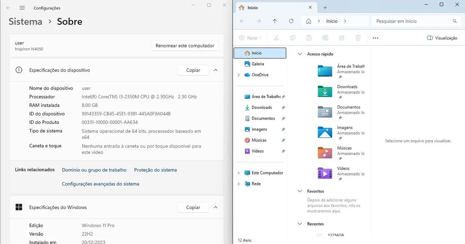This screenshot has height=244, width=465.
Task: Open the Área de Trabalho quick access folder
Action: (x=325, y=71)
